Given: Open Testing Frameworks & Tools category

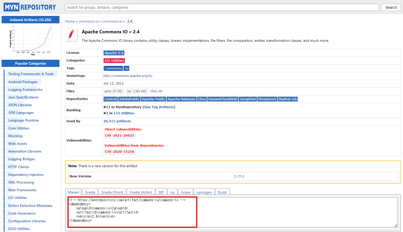Looking at the screenshot, I should coord(31,74).
